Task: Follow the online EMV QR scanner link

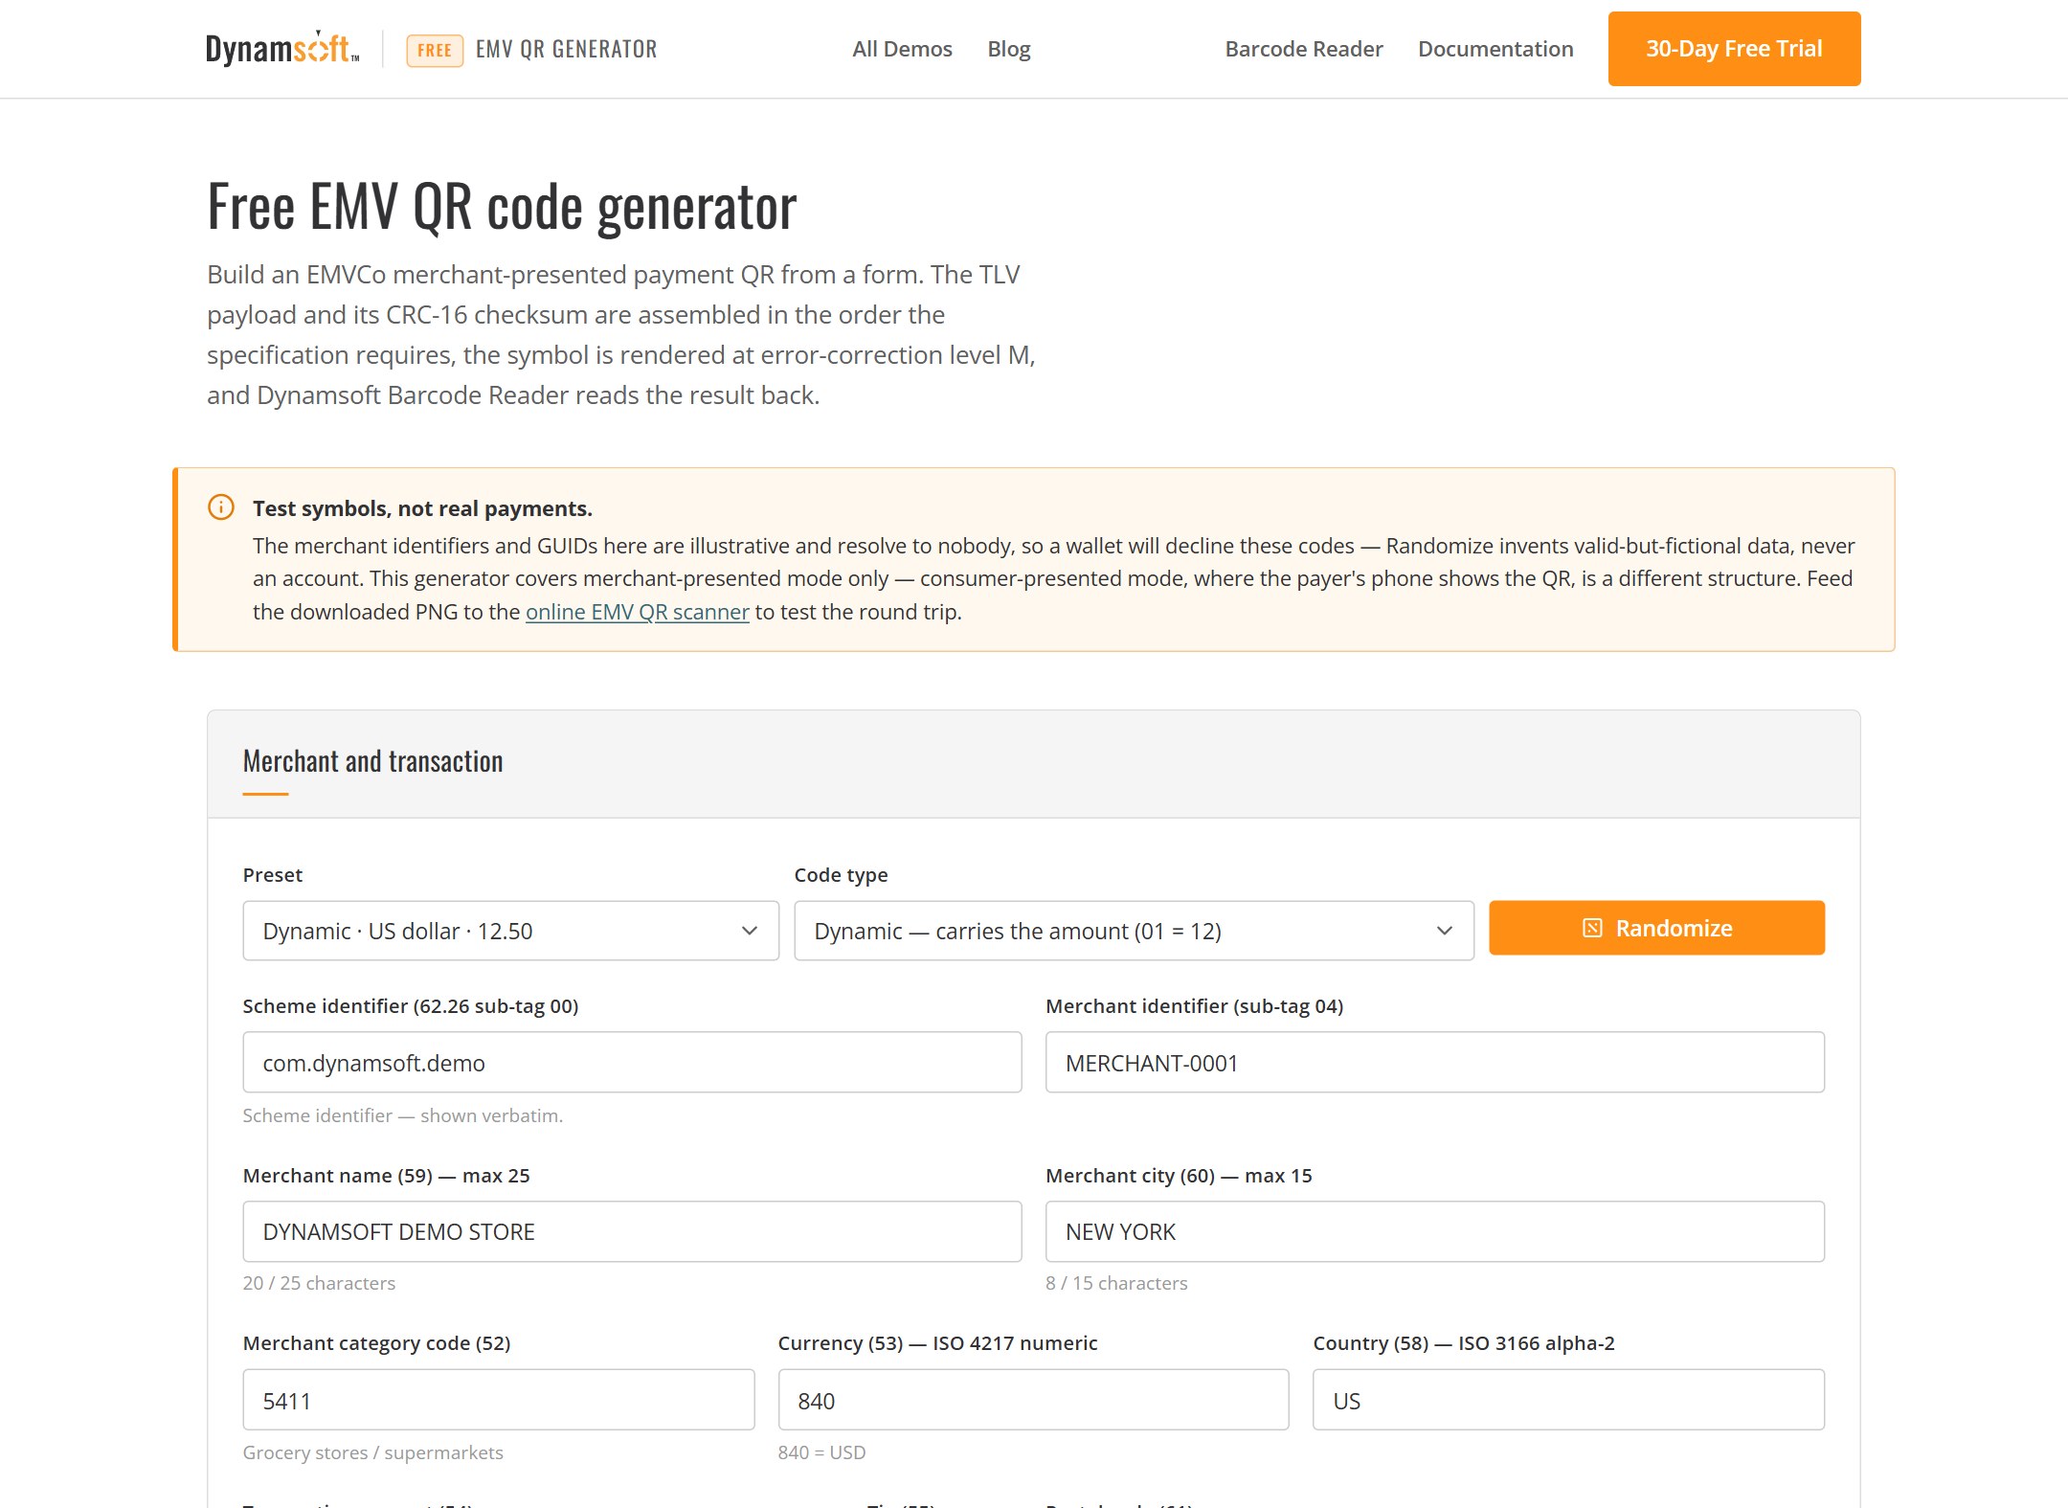Action: [638, 612]
